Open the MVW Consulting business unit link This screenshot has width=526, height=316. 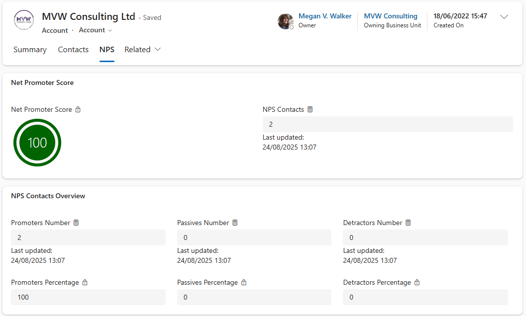point(391,16)
